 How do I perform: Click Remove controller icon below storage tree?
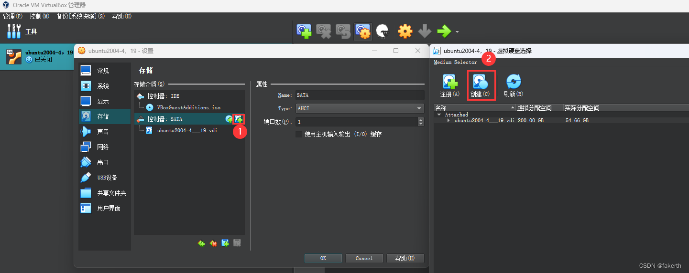[x=213, y=243]
